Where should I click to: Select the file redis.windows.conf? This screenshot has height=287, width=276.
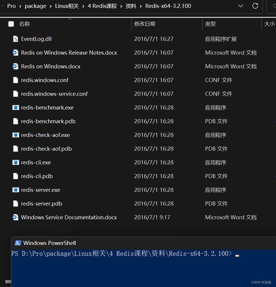45,80
